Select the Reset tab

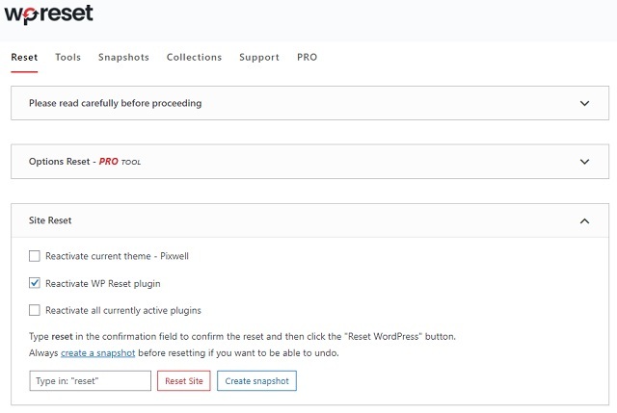point(24,58)
